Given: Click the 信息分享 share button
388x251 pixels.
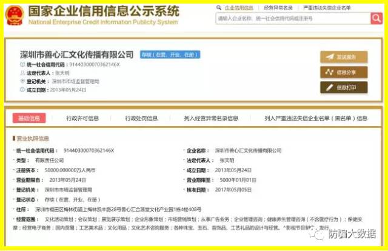Looking at the screenshot, I should [x=344, y=72].
